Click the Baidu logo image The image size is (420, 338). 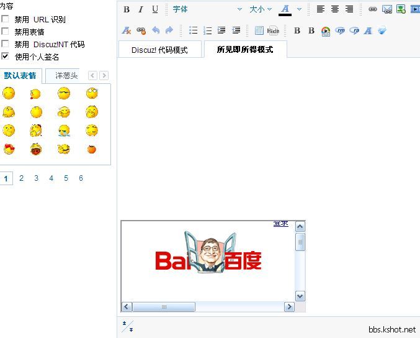point(208,252)
